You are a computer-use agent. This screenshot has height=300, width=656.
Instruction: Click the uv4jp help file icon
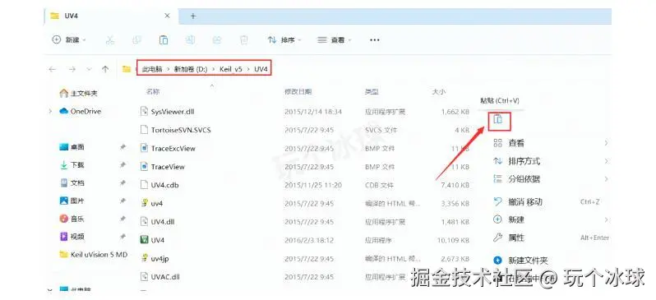(144, 259)
